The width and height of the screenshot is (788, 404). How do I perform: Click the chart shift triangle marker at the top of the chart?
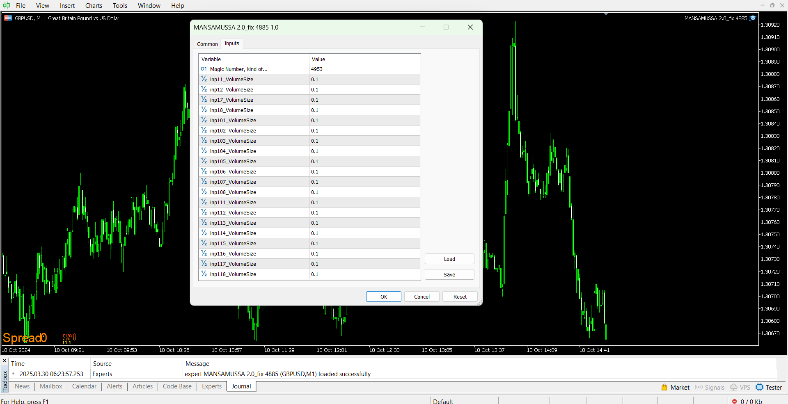coord(606,14)
